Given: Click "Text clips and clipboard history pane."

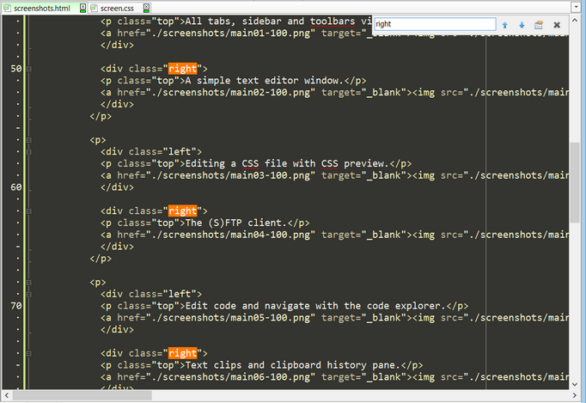Looking at the screenshot, I should pos(293,365).
